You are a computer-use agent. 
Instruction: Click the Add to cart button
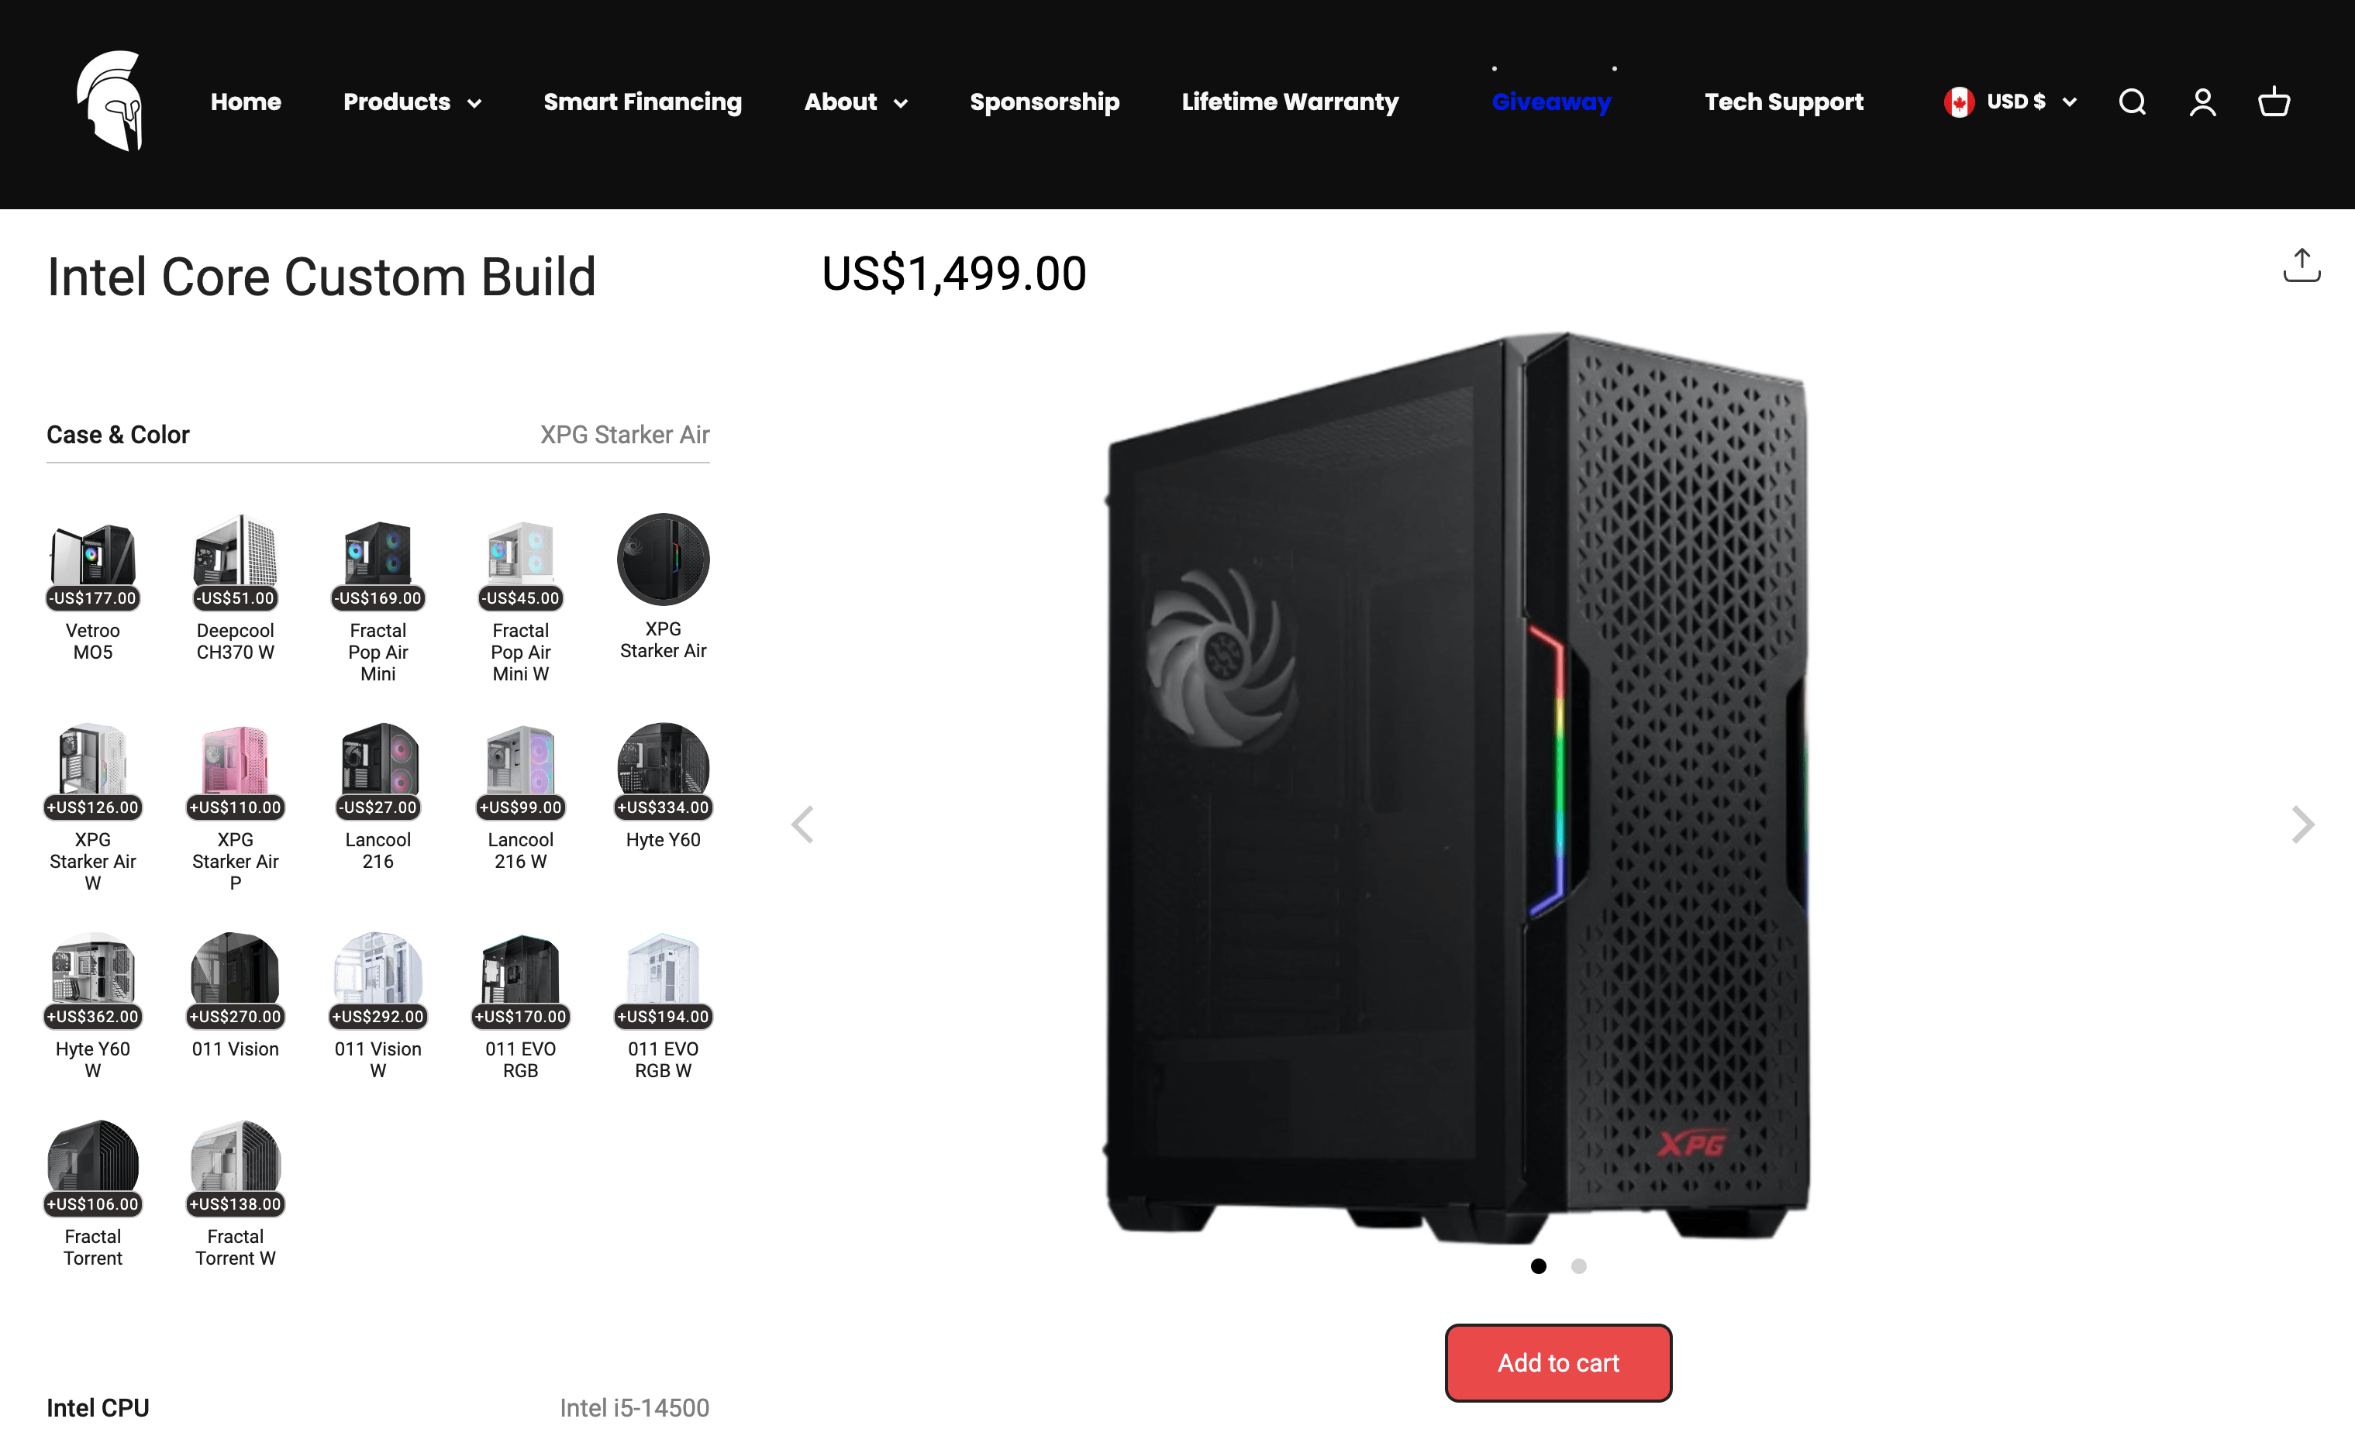point(1558,1362)
